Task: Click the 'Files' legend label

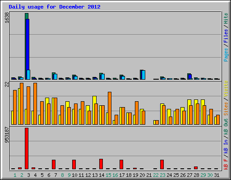Action: 226,36
